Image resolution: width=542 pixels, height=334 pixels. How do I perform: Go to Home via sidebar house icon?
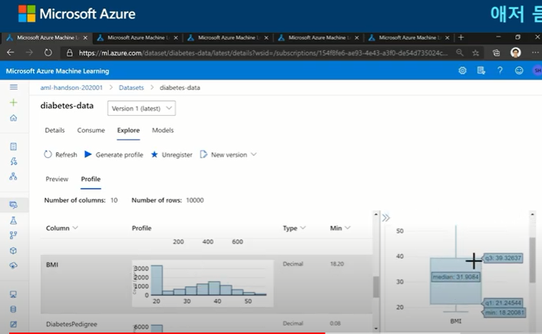tap(14, 118)
